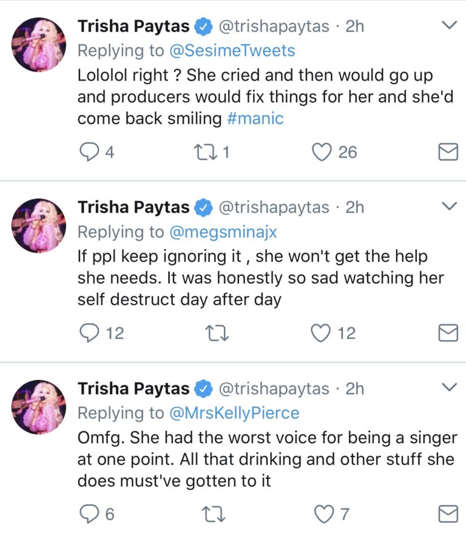Open the options chevron on the #manic tweet

pos(448,25)
